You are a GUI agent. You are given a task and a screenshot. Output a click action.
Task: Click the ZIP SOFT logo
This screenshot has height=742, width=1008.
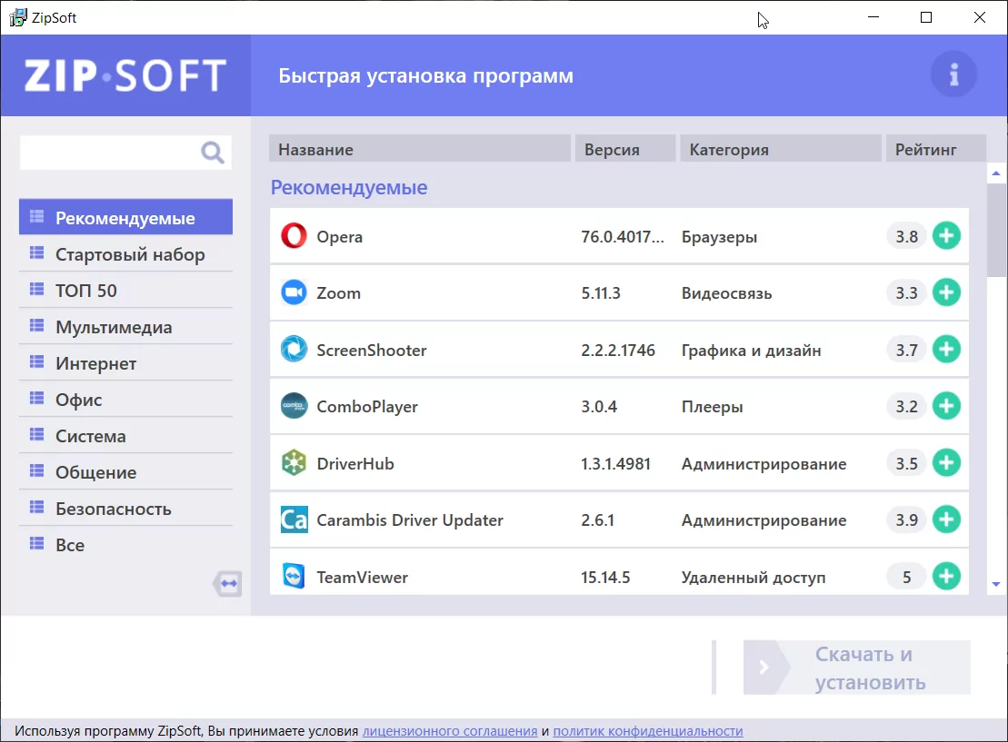point(125,75)
